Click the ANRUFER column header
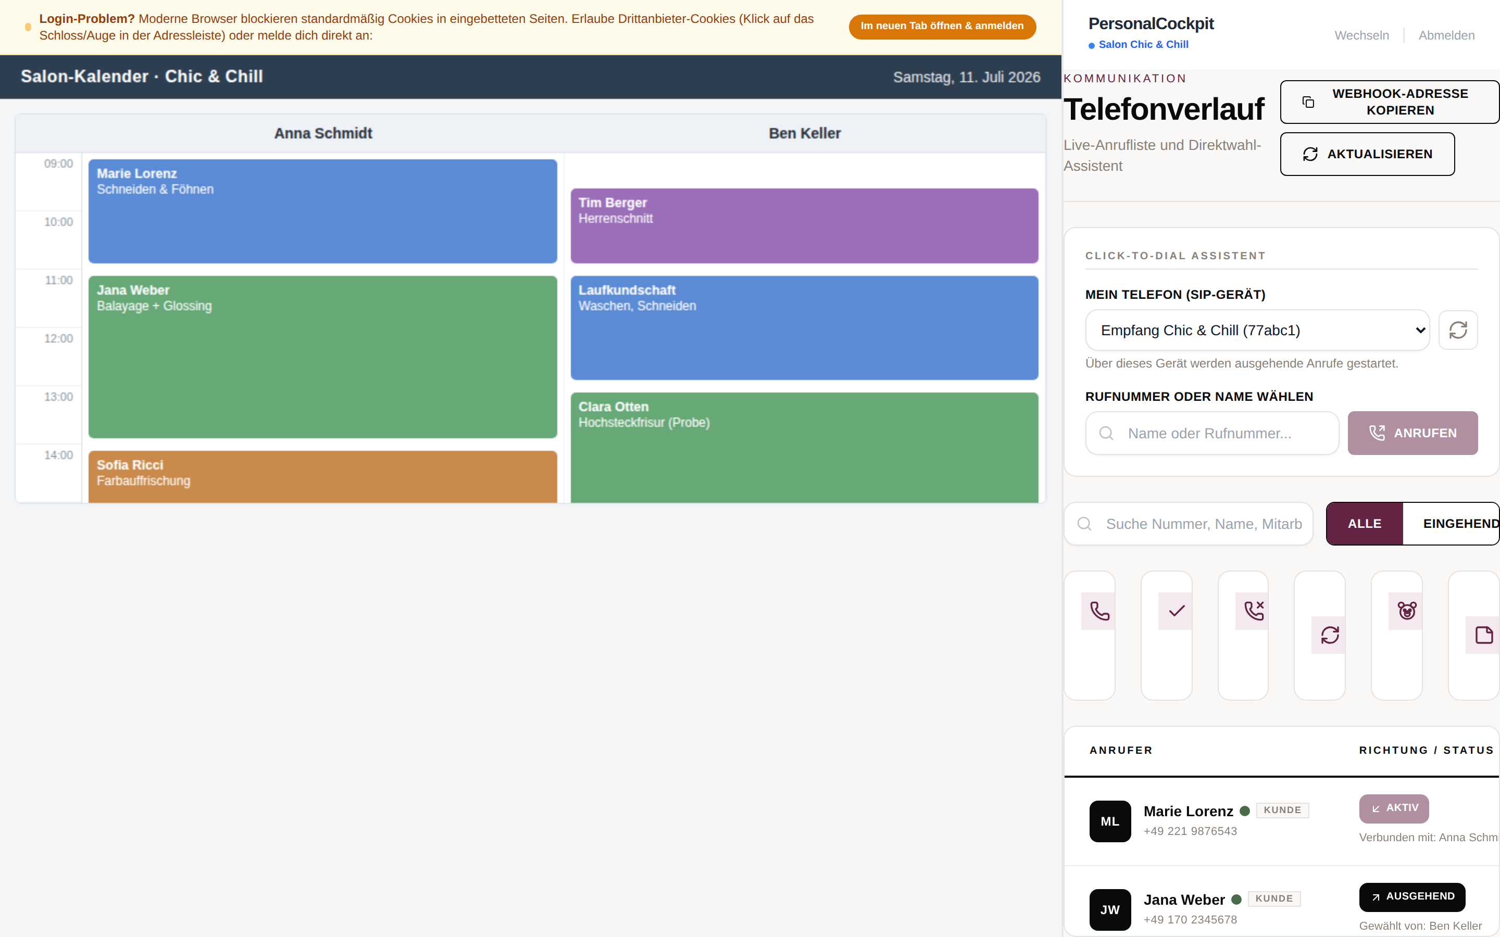The width and height of the screenshot is (1500, 937). click(1121, 751)
